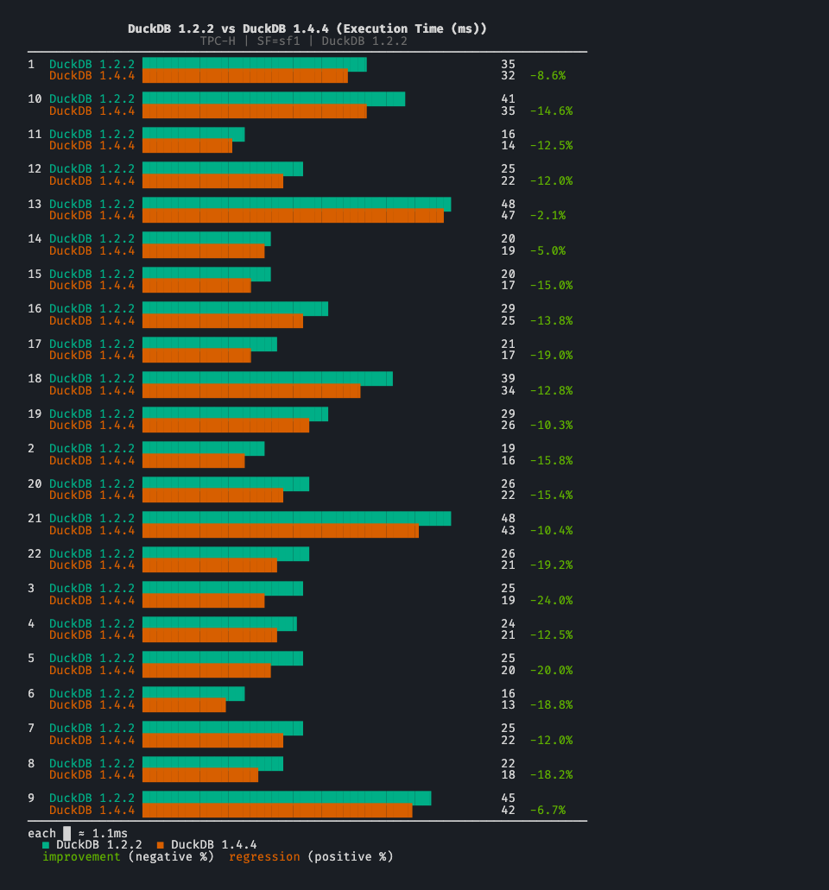Select the shortest teal bar at query 11
Image resolution: width=829 pixels, height=890 pixels.
click(190, 134)
